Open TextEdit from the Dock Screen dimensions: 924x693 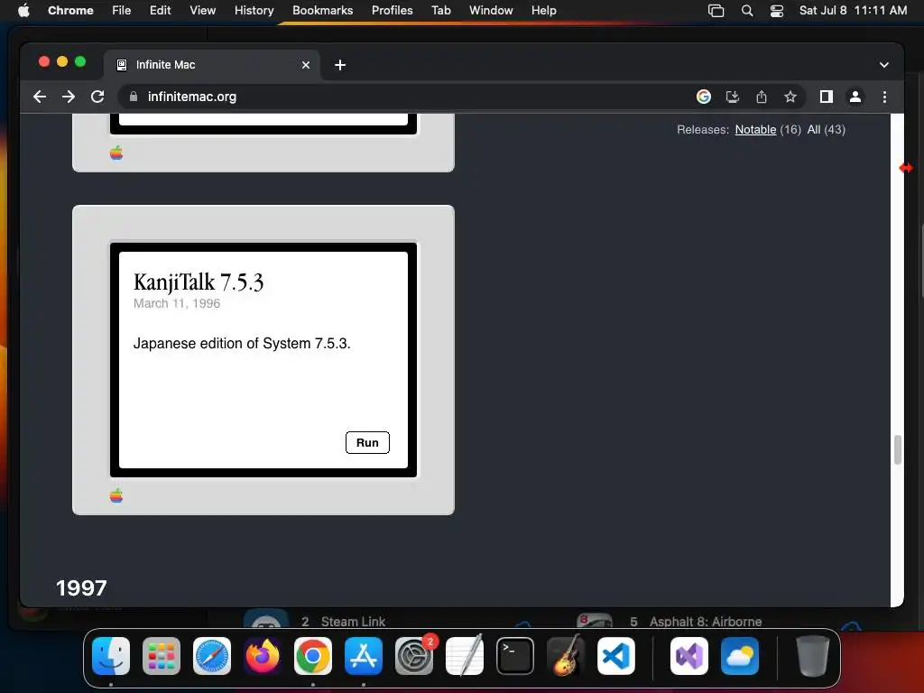click(x=465, y=656)
